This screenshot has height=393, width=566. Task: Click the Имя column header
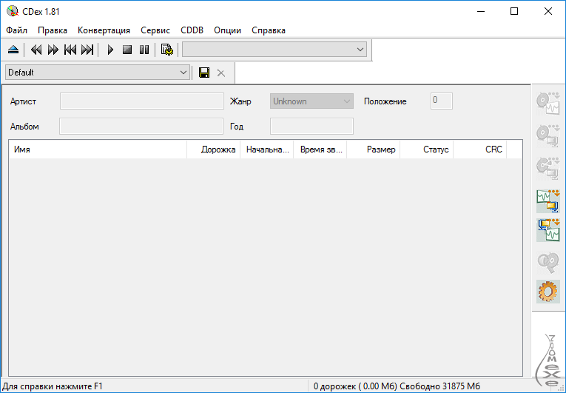97,150
